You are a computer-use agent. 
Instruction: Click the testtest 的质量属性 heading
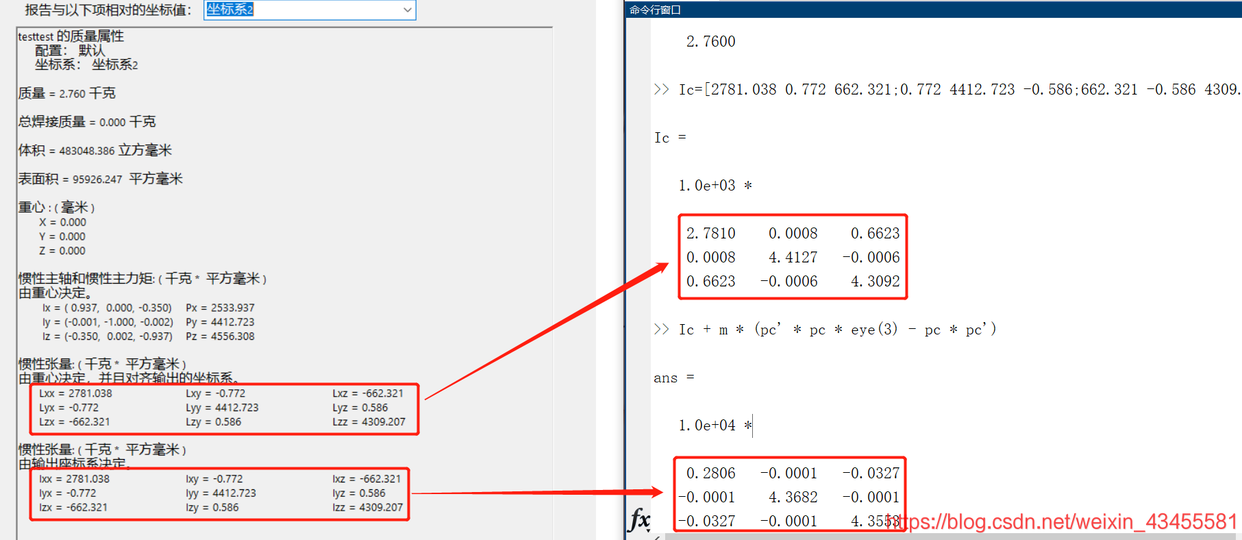(71, 36)
